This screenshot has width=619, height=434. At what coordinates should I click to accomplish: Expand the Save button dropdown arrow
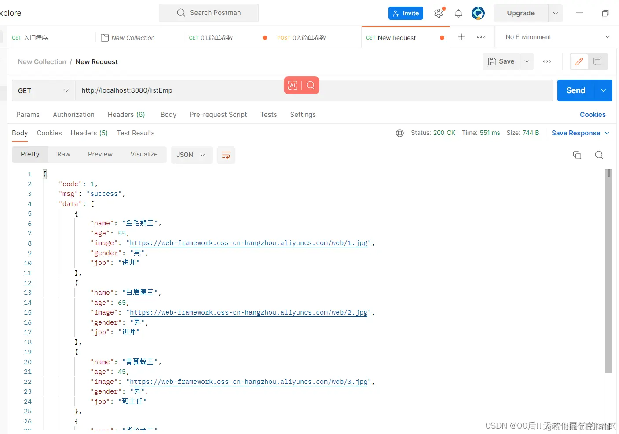(527, 61)
